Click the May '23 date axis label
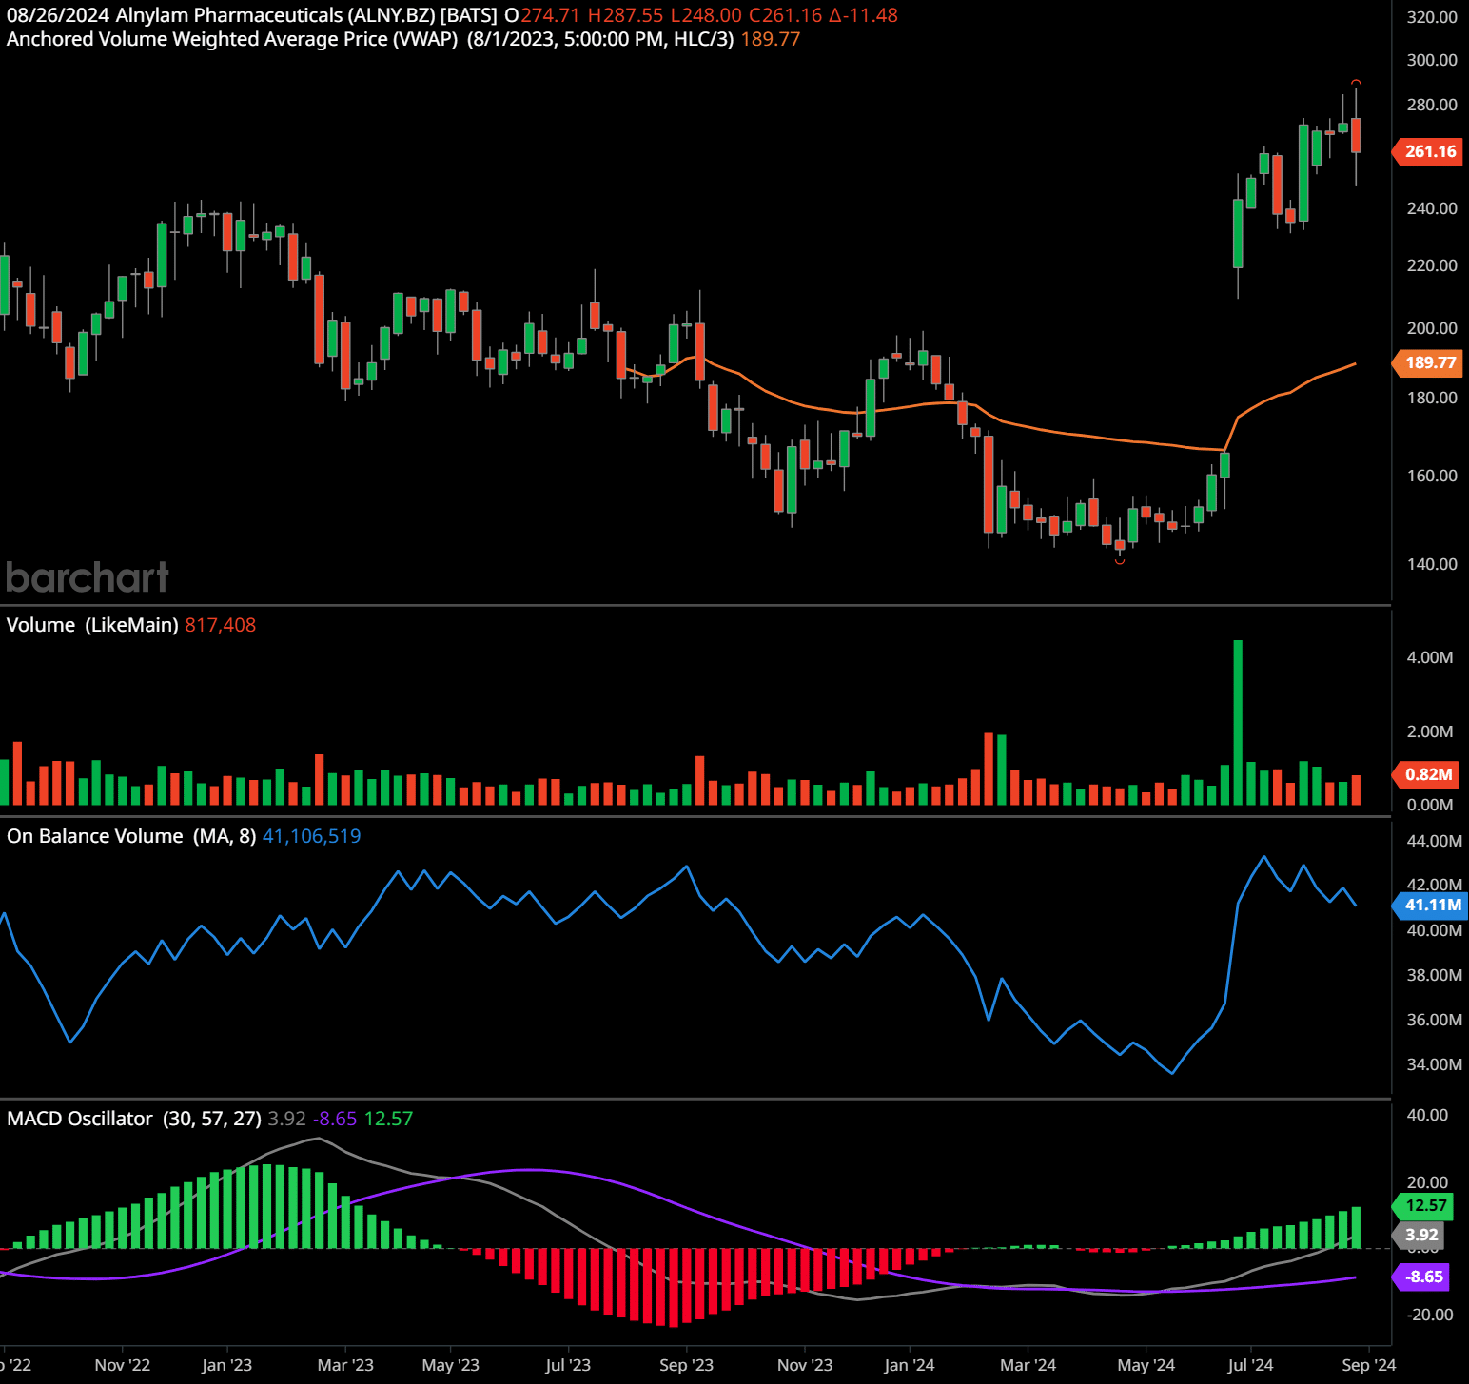 450,1365
